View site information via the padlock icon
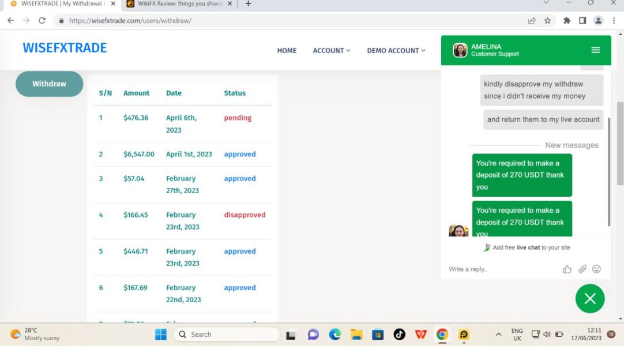The width and height of the screenshot is (624, 346). tap(61, 21)
